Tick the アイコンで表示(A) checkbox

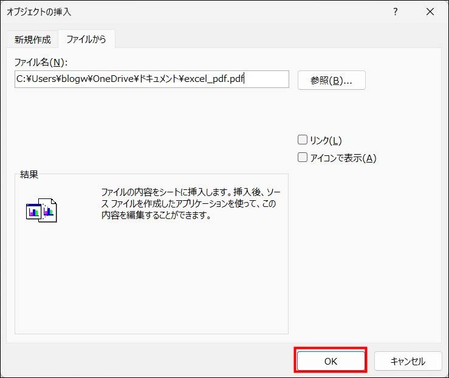303,158
